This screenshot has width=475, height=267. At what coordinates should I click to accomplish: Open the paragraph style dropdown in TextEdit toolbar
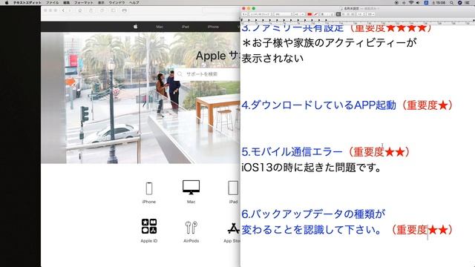point(245,14)
